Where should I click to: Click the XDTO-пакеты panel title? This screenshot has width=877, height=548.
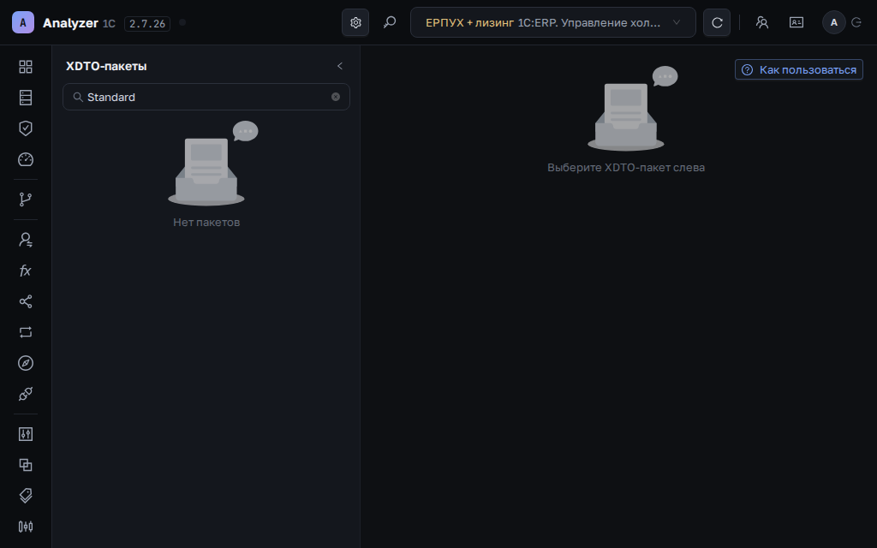106,66
